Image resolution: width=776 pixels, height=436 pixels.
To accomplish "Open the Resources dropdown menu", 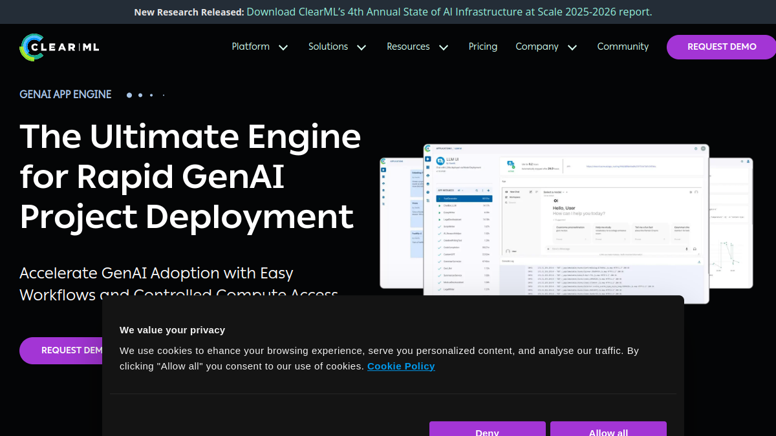I will 418,47.
